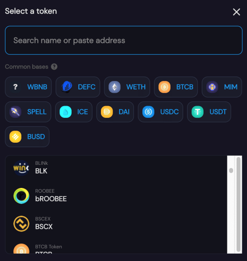Select the WBNB token chip
Image resolution: width=247 pixels, height=261 pixels.
pos(28,87)
